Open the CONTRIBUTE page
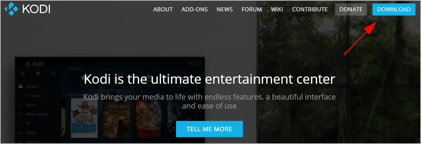The width and height of the screenshot is (421, 144). (x=310, y=9)
